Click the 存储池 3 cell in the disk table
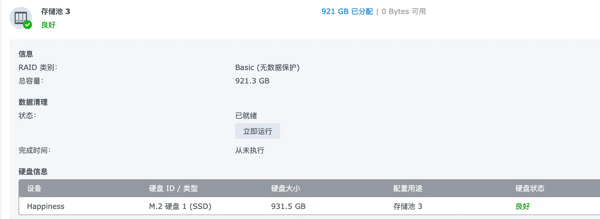Screen dimensions: 600x219 click(407, 206)
